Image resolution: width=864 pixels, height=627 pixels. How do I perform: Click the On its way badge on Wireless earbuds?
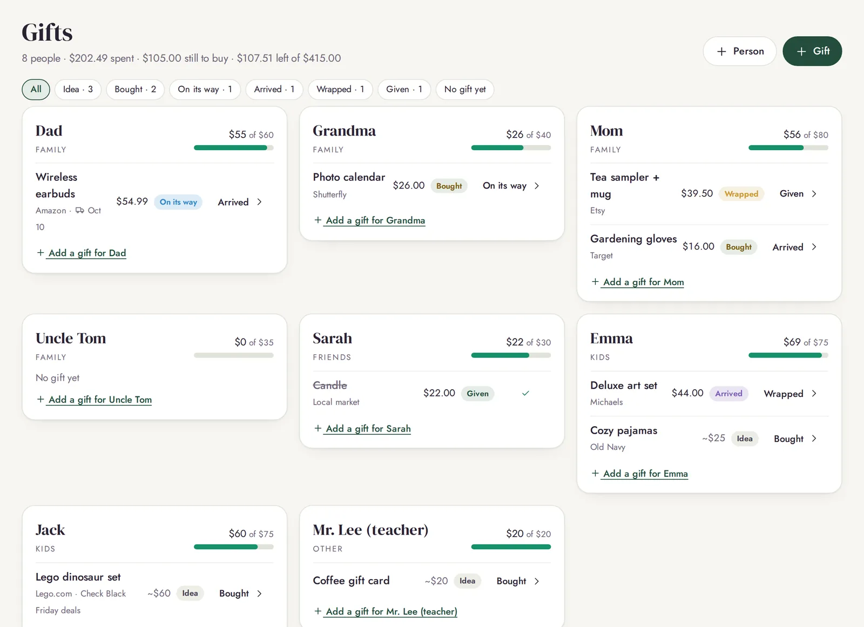178,202
